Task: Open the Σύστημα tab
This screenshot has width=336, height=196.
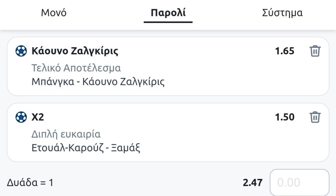Action: pyautogui.click(x=282, y=13)
